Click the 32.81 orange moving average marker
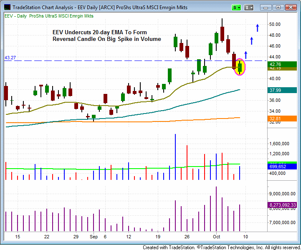This screenshot has width=301, height=250. pos(282,119)
